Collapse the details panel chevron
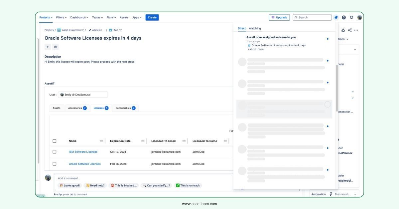The width and height of the screenshot is (399, 209). (355, 49)
